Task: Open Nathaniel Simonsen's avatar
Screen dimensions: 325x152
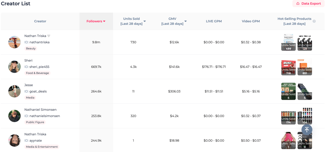Action: 14,116
